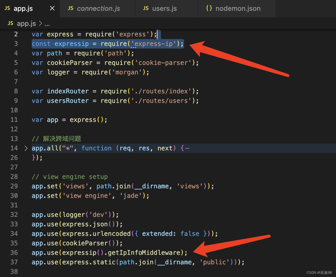
Task: Click 'express()' call on line 11
Action: (x=87, y=120)
